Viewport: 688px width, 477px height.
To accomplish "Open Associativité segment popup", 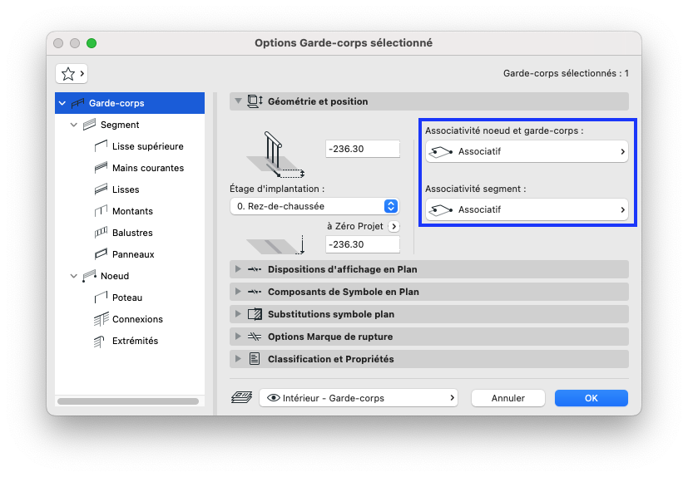I will tap(527, 209).
